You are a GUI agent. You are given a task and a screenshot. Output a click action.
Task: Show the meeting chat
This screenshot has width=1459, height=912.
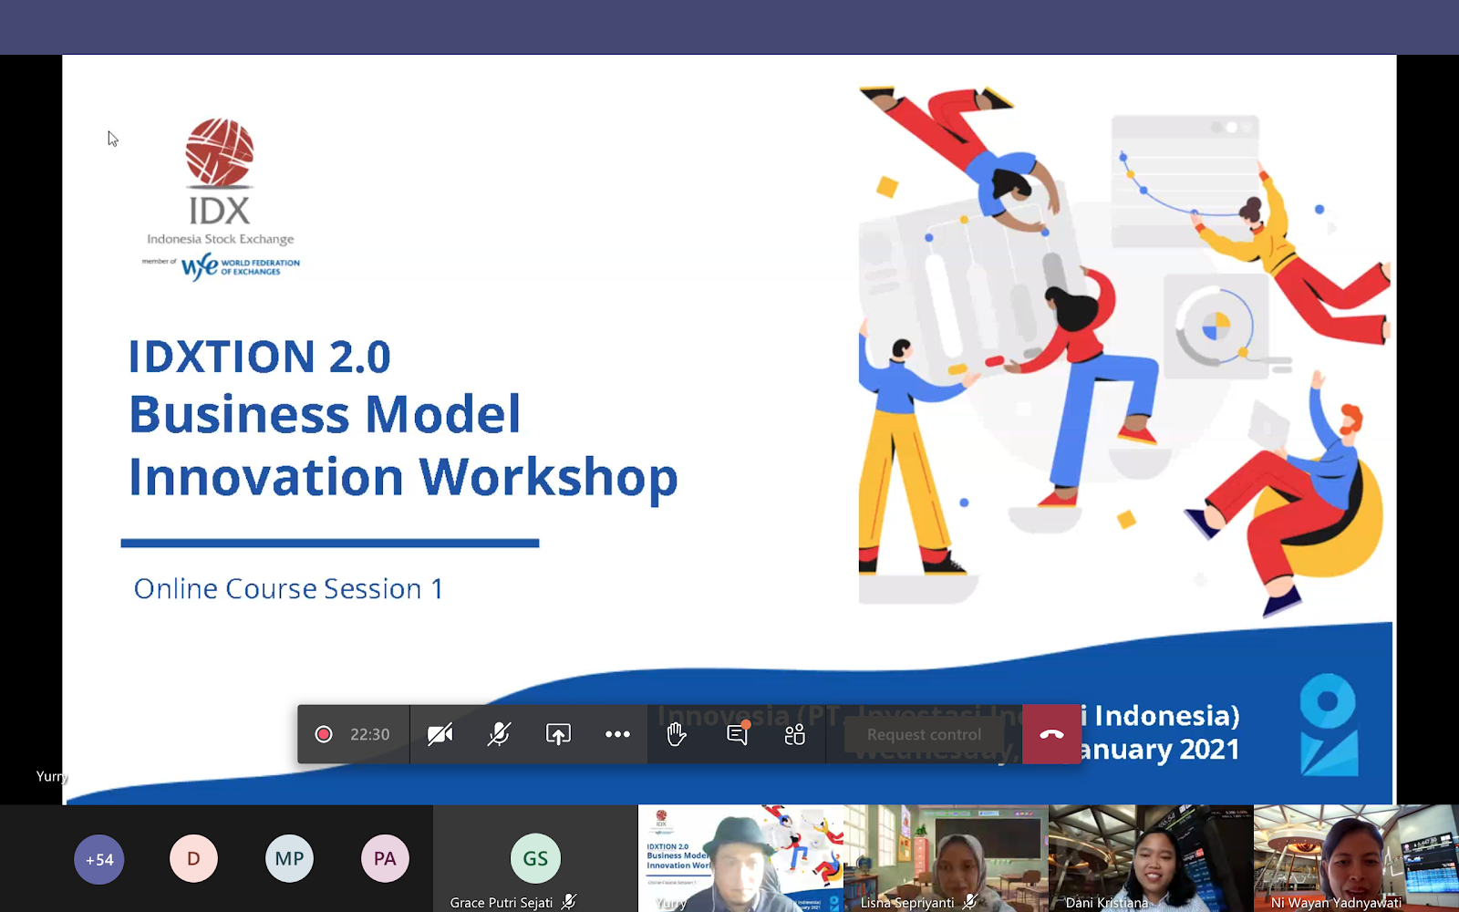737,734
